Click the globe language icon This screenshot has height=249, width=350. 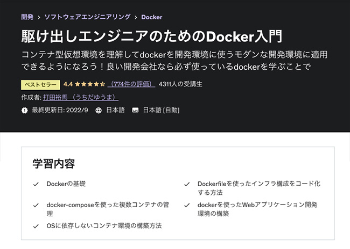[99, 110]
